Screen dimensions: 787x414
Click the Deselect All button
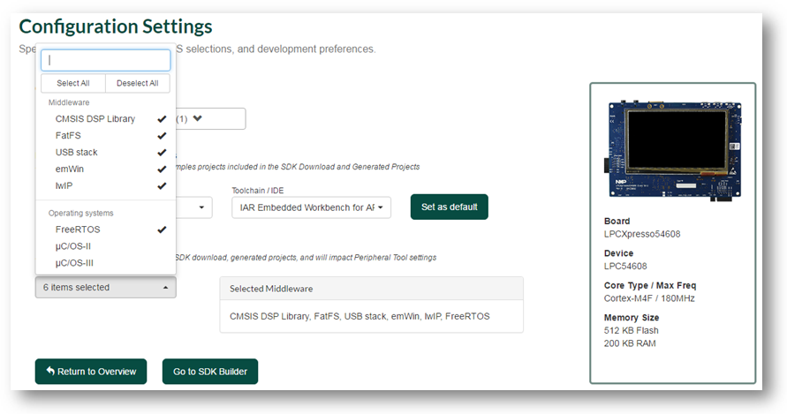click(138, 83)
